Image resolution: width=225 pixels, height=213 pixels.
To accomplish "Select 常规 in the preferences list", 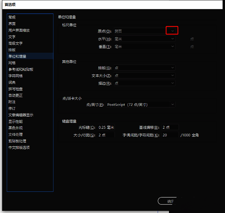I will pyautogui.click(x=12, y=17).
